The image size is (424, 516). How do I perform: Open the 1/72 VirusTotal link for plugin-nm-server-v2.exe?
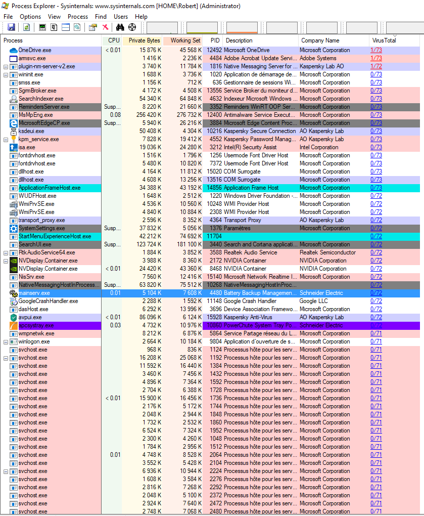(x=376, y=66)
